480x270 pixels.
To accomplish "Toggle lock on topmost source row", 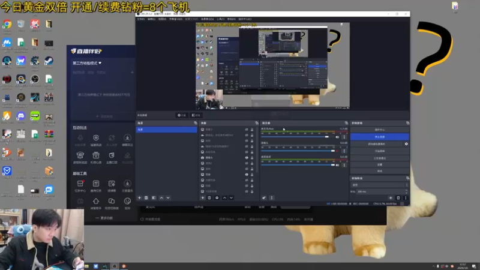I will 252,130.
